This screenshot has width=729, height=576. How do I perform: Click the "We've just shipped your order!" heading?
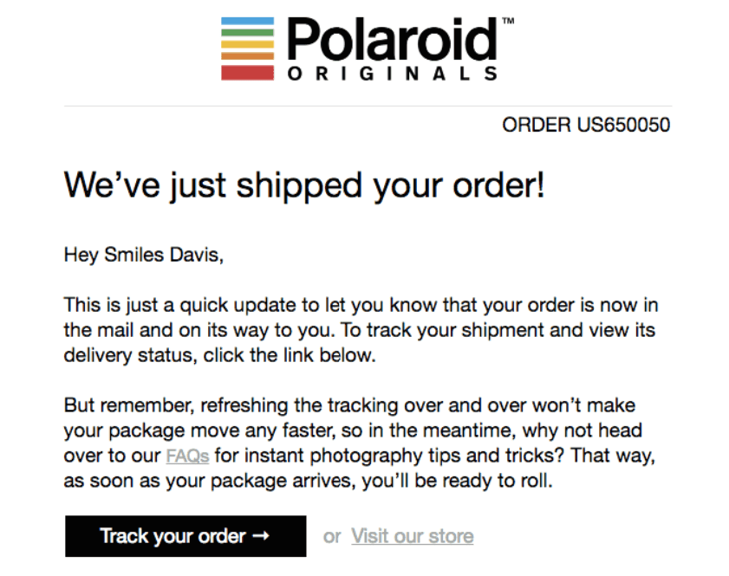click(x=304, y=185)
